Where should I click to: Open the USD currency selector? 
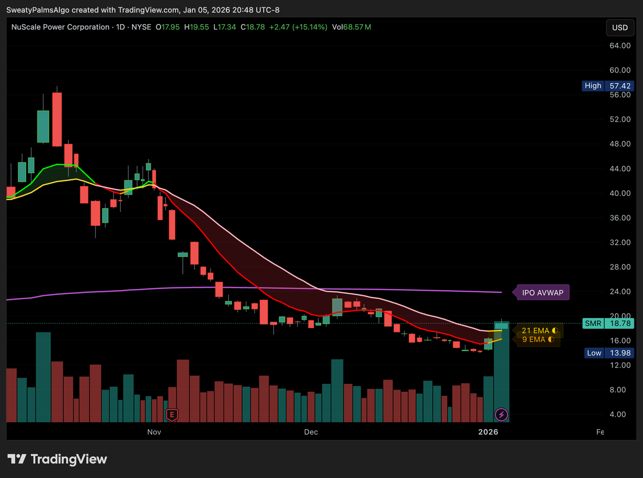tap(619, 27)
